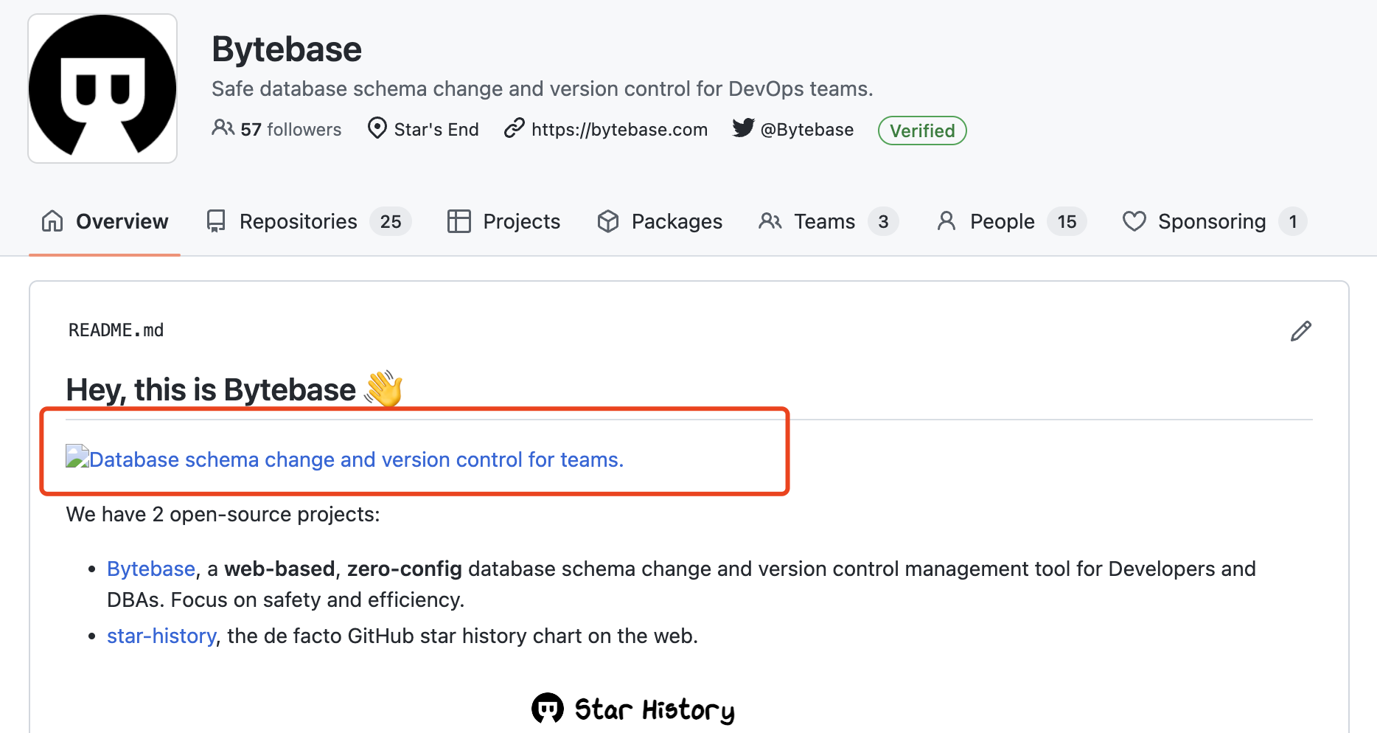Image resolution: width=1377 pixels, height=733 pixels.
Task: Visit https://bytebase.com website link
Action: (619, 130)
